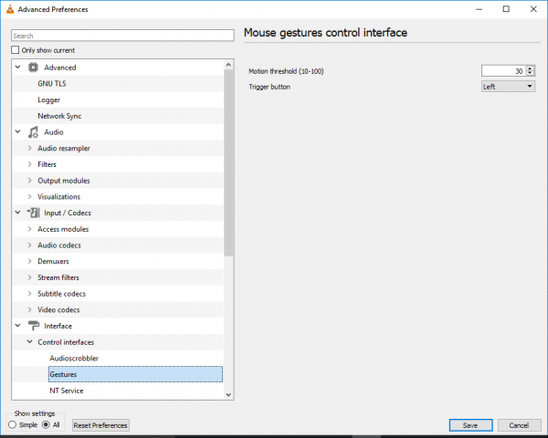
Task: Click the Save button
Action: 470,425
